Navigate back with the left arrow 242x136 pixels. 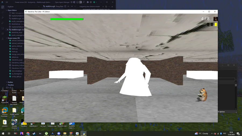coord(69,6)
